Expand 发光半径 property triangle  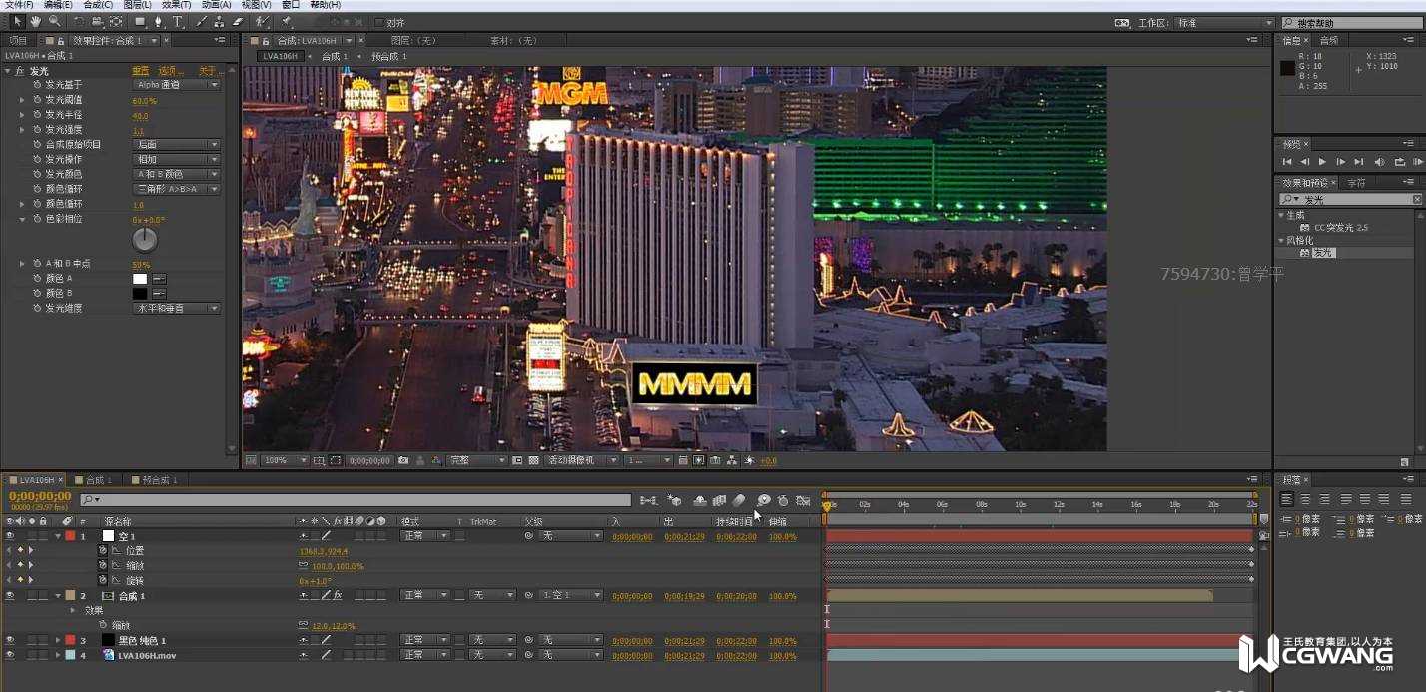[x=23, y=115]
